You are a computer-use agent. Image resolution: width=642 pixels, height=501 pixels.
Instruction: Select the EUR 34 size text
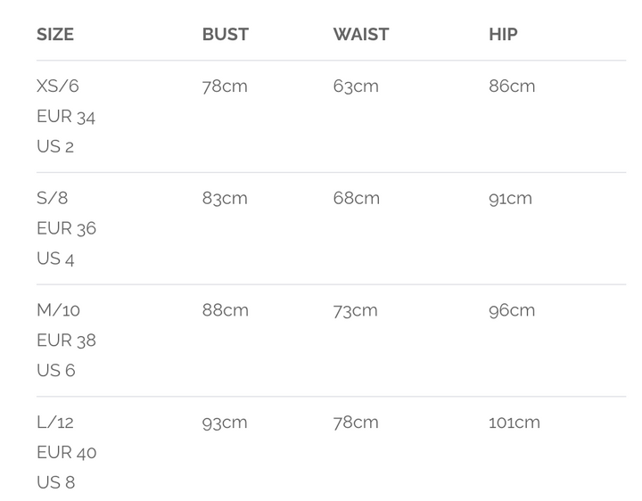(66, 117)
